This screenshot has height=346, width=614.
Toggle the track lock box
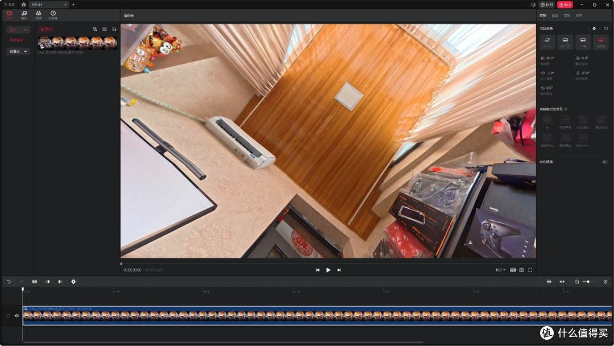pyautogui.click(x=8, y=315)
